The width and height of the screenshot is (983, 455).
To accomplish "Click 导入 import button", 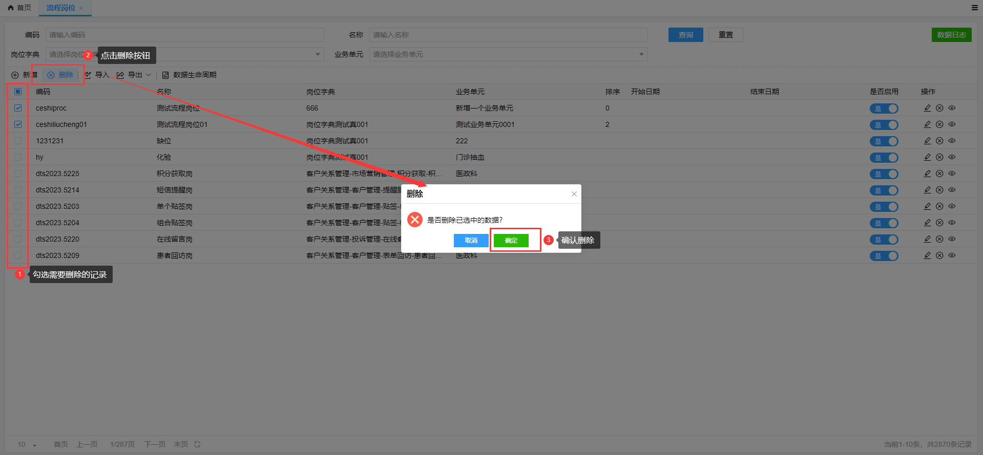I will click(x=97, y=75).
